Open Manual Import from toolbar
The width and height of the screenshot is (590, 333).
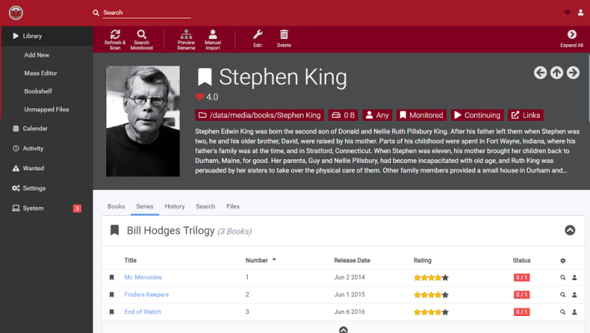[212, 35]
